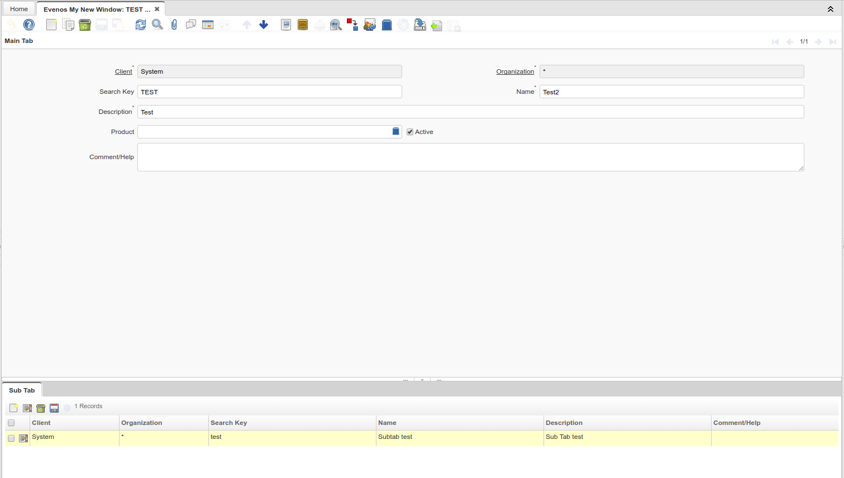Screen dimensions: 844x478
Task: Click the Attachment paperclip icon
Action: click(174, 25)
